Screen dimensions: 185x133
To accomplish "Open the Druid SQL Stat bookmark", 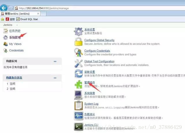I will (27, 19).
